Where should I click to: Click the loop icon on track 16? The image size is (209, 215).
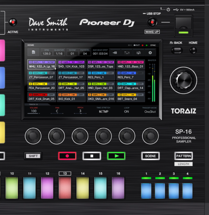pos(132,62)
